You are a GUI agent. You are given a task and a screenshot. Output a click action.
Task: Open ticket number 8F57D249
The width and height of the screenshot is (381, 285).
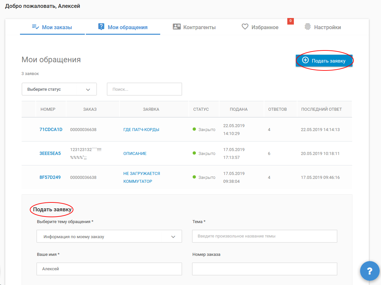point(50,177)
